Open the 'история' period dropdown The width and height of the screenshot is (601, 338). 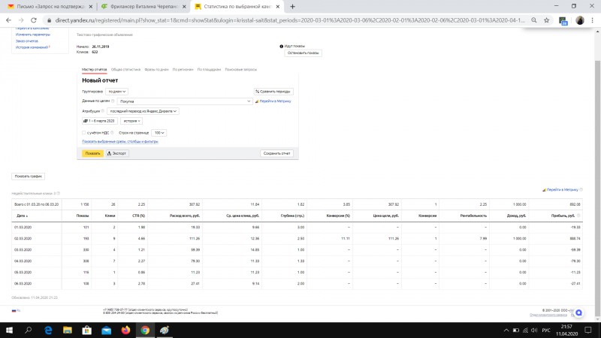click(x=131, y=121)
